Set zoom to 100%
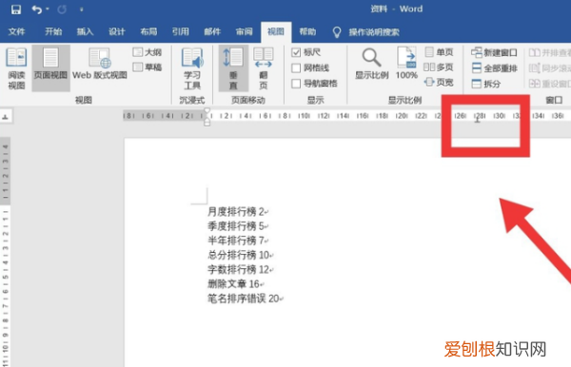The image size is (571, 367). point(406,64)
